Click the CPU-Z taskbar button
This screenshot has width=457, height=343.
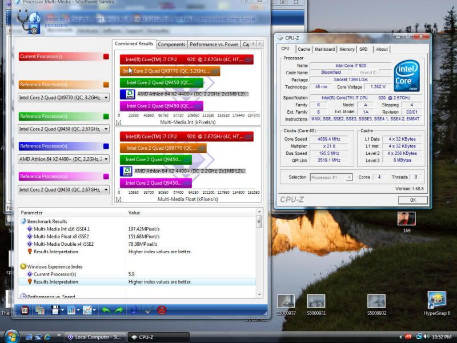[159, 337]
